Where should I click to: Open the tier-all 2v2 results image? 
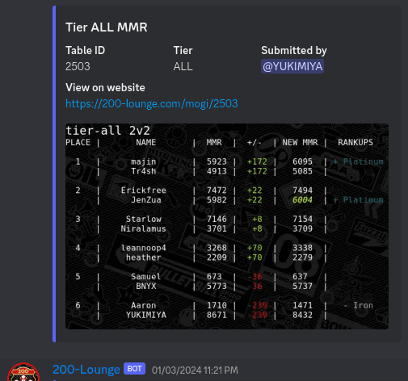pos(227,226)
